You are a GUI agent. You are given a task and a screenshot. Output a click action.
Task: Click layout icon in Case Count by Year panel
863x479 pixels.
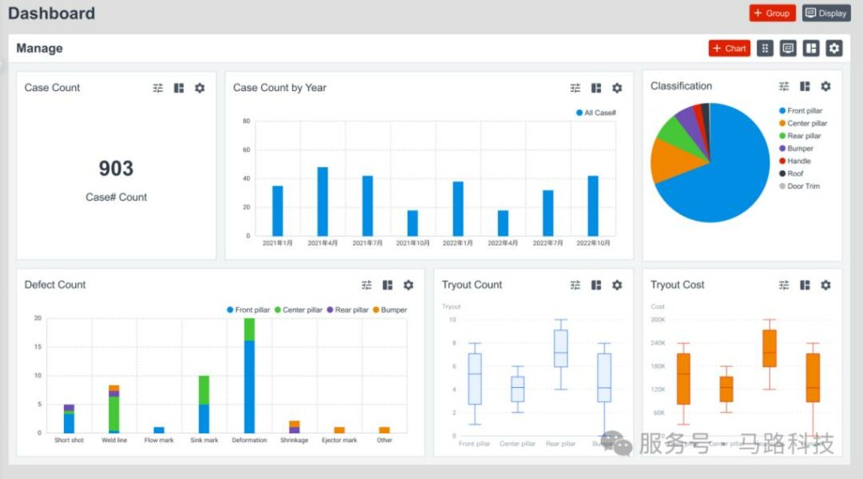click(596, 88)
